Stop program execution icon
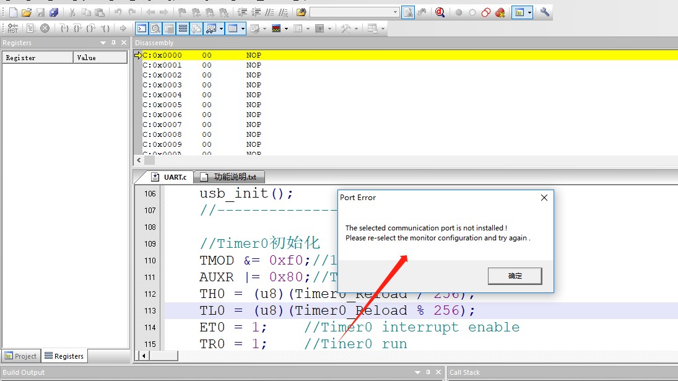 click(x=45, y=28)
